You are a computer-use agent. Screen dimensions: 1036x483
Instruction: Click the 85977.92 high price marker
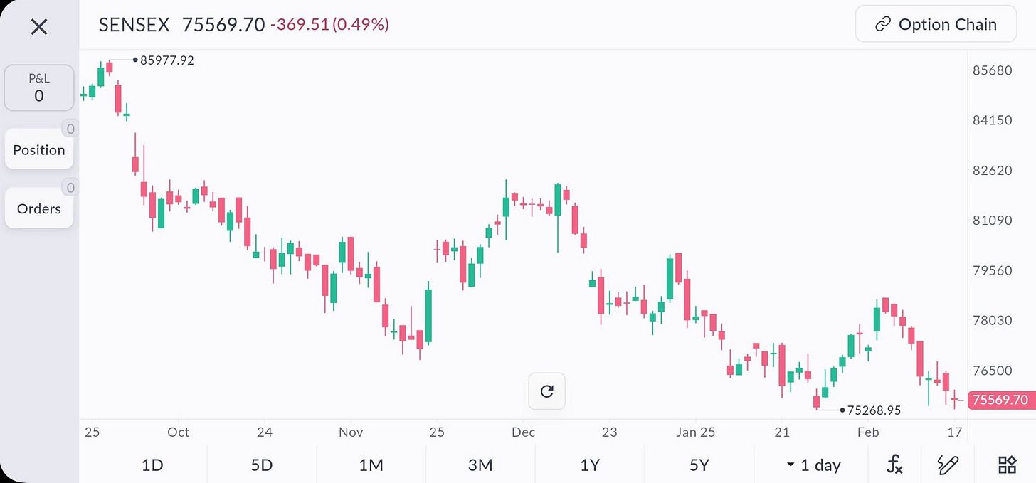(x=166, y=60)
